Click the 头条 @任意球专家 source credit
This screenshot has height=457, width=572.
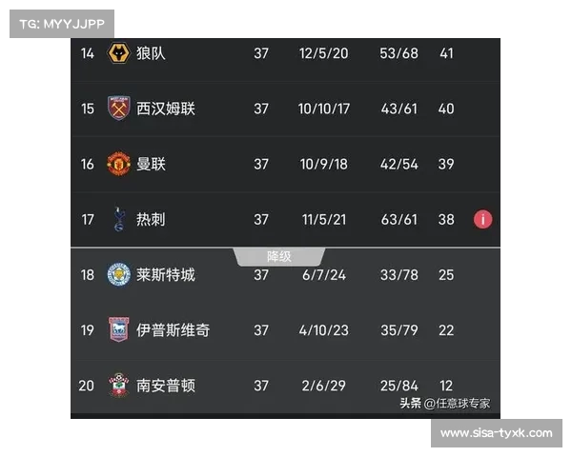pyautogui.click(x=444, y=403)
